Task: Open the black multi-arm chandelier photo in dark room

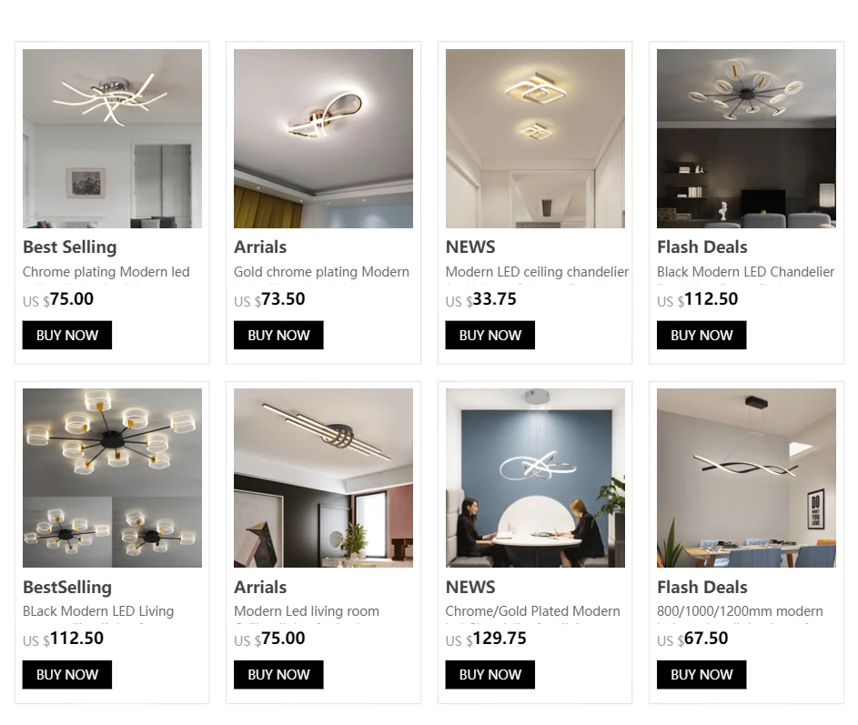Action: pyautogui.click(x=746, y=138)
